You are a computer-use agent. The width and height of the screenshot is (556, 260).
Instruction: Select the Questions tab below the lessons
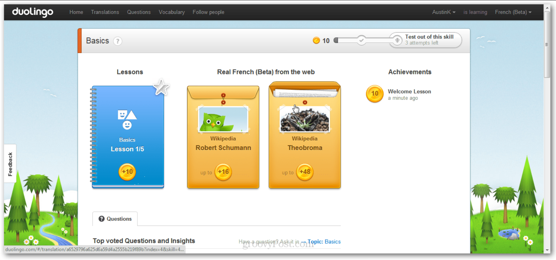tap(115, 219)
